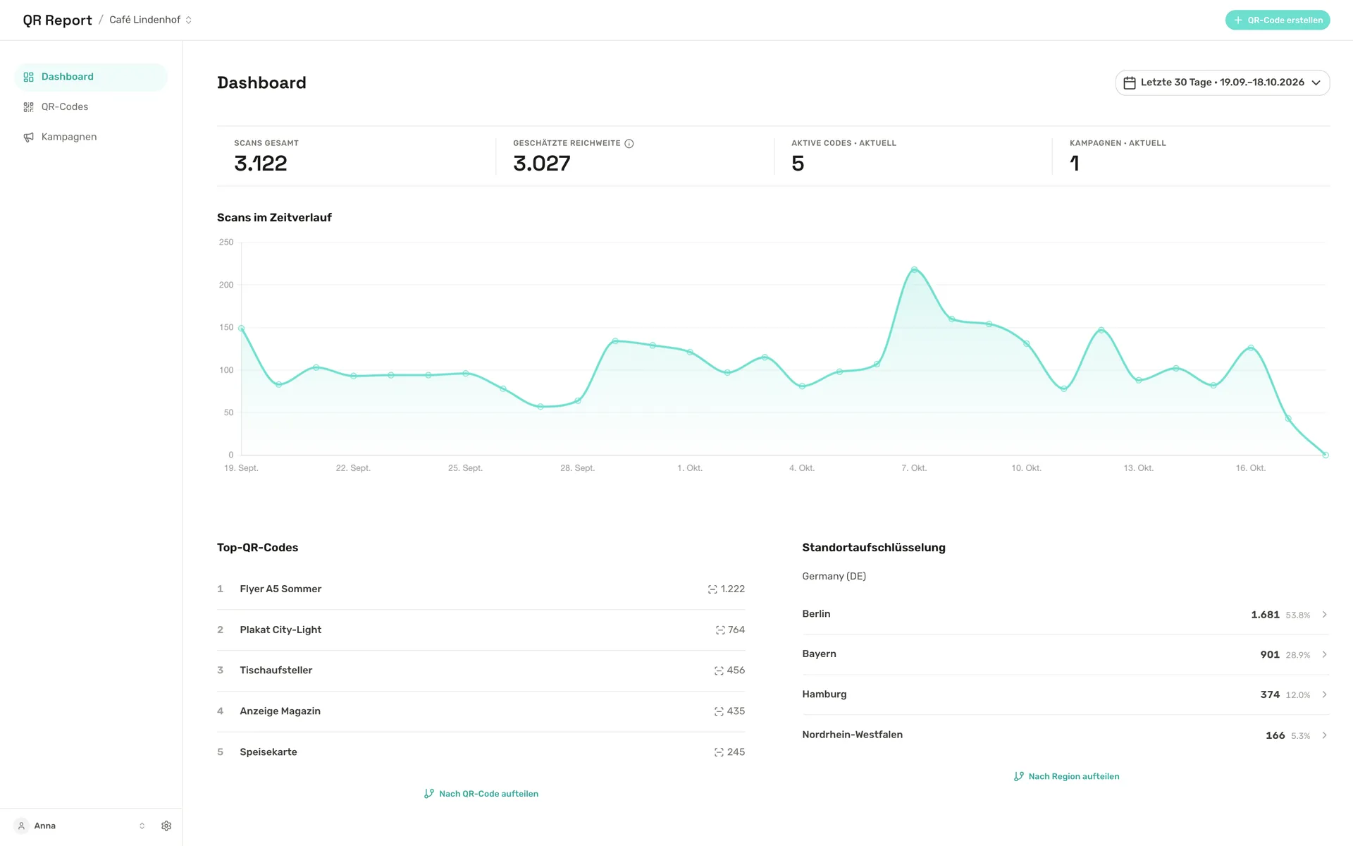Click branch icon of Nach Region aufteilen
The height and width of the screenshot is (846, 1353).
pyautogui.click(x=1018, y=776)
